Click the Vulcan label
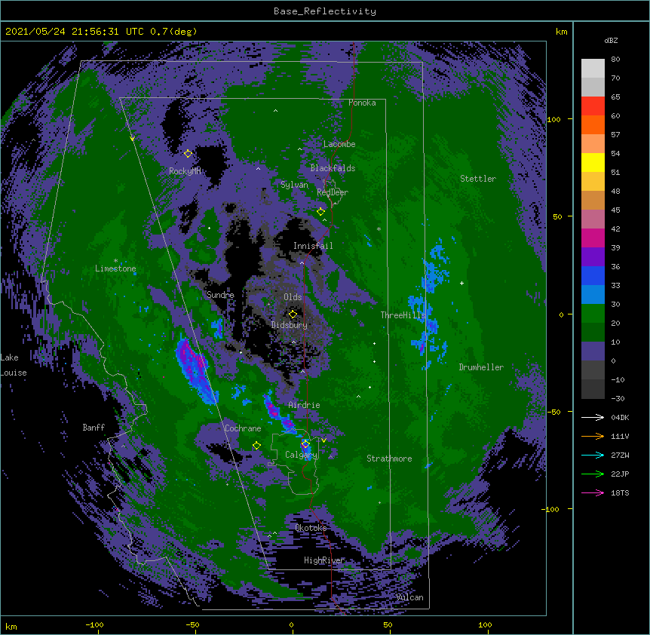Viewport: 650px width, 635px height. [410, 597]
